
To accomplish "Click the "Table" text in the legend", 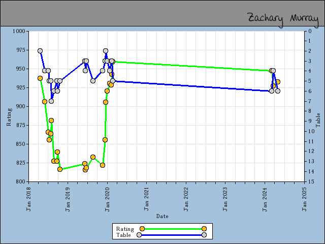I will click(x=123, y=235).
